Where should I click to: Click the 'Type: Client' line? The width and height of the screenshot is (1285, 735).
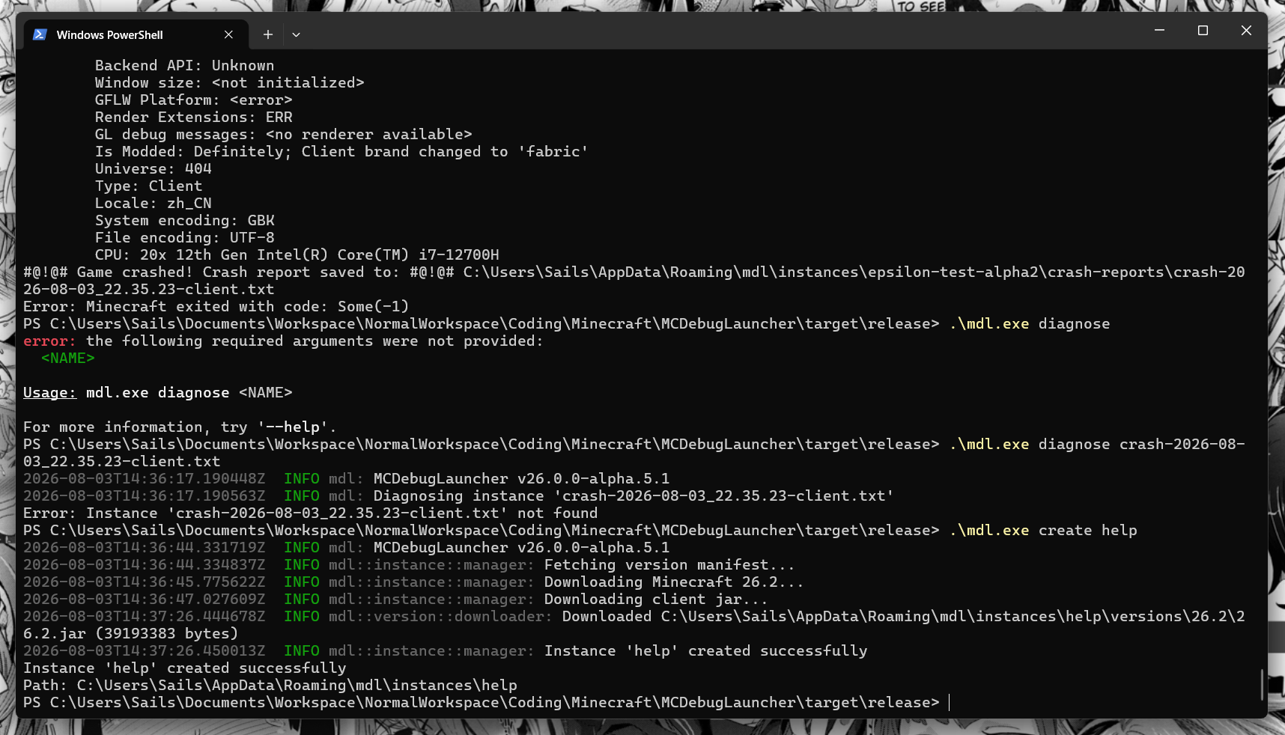click(x=148, y=186)
